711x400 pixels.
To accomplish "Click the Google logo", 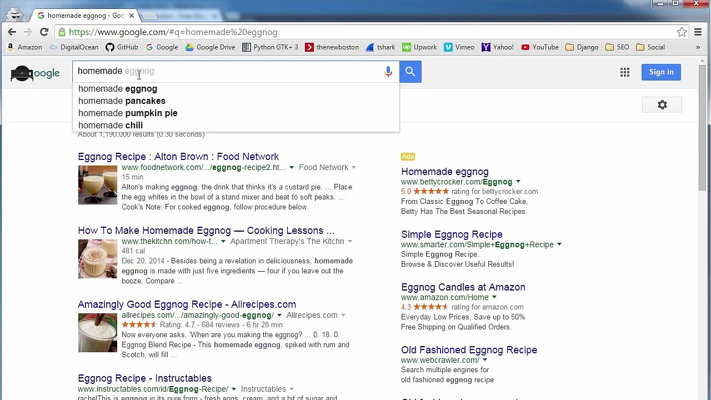I will [35, 73].
